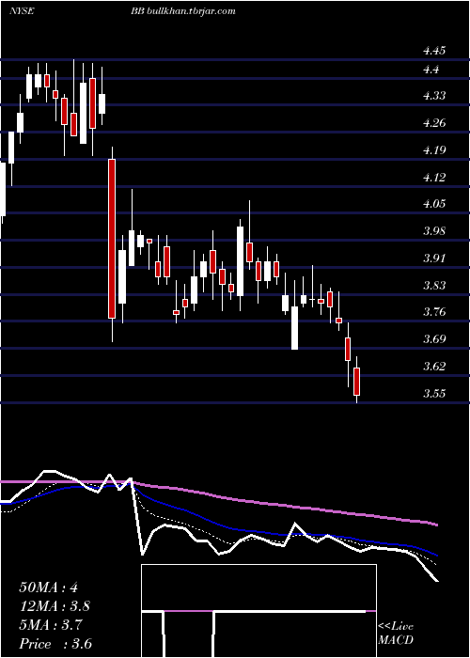
Task: Click the NYSE exchange label
Action: (x=22, y=11)
